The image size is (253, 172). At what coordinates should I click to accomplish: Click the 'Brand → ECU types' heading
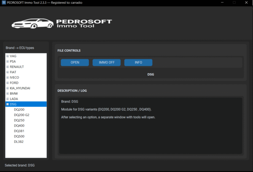[x=20, y=48]
